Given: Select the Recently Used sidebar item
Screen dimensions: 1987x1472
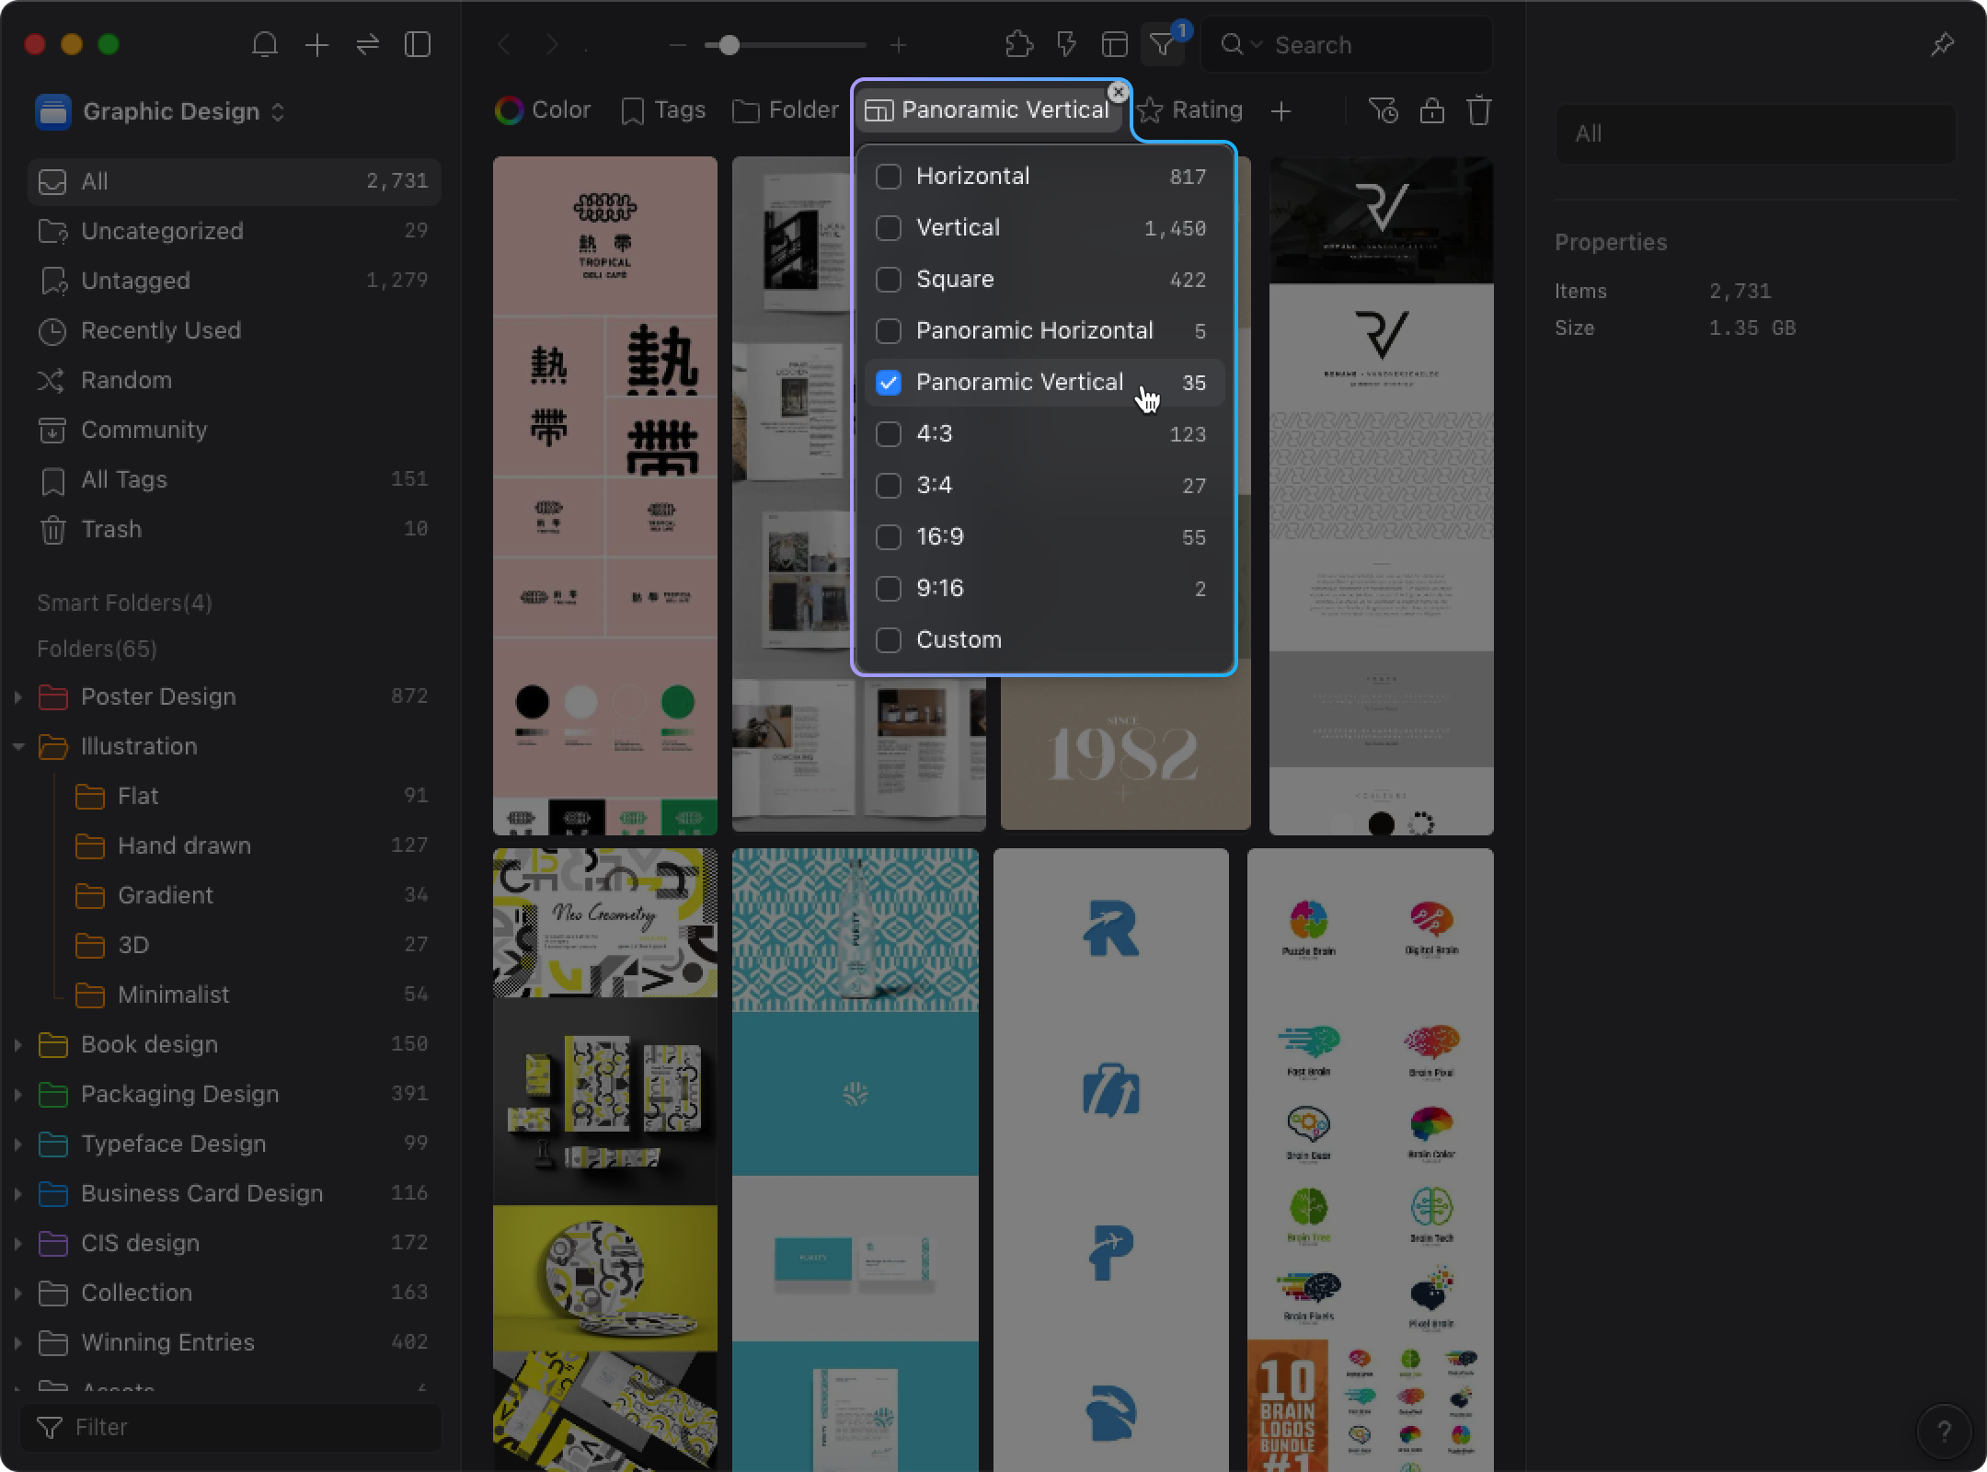Looking at the screenshot, I should (x=161, y=329).
